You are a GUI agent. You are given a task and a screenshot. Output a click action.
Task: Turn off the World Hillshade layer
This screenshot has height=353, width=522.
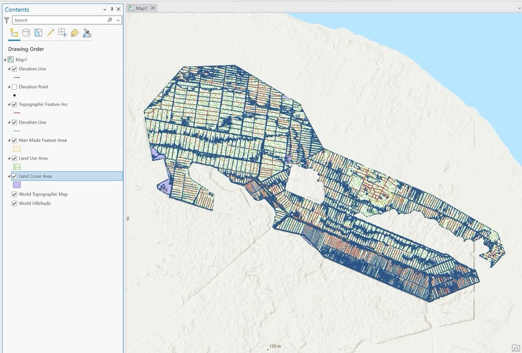click(x=14, y=204)
